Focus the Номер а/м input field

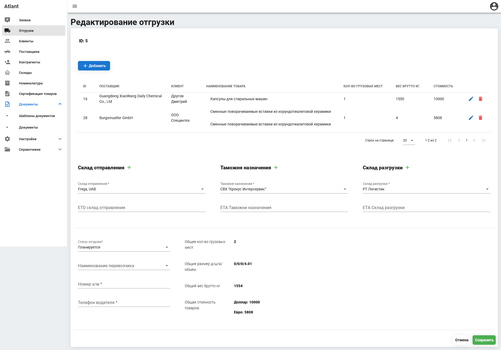[124, 284]
